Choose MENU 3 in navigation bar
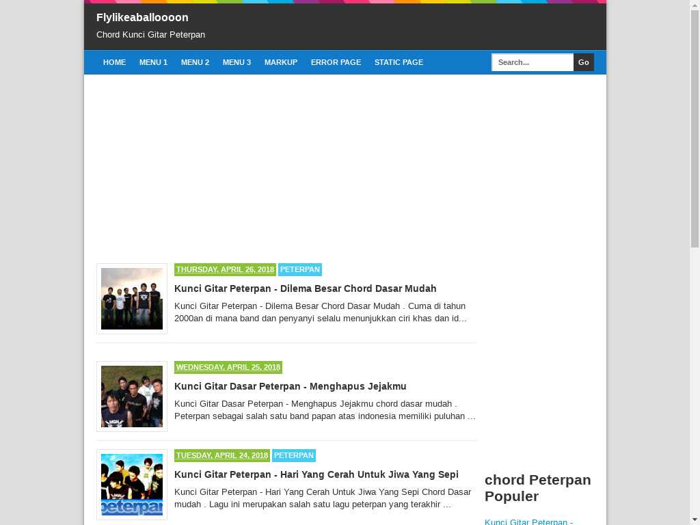This screenshot has width=700, height=525. (x=237, y=62)
